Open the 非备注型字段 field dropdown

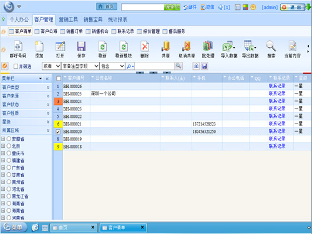pyautogui.click(x=80, y=66)
